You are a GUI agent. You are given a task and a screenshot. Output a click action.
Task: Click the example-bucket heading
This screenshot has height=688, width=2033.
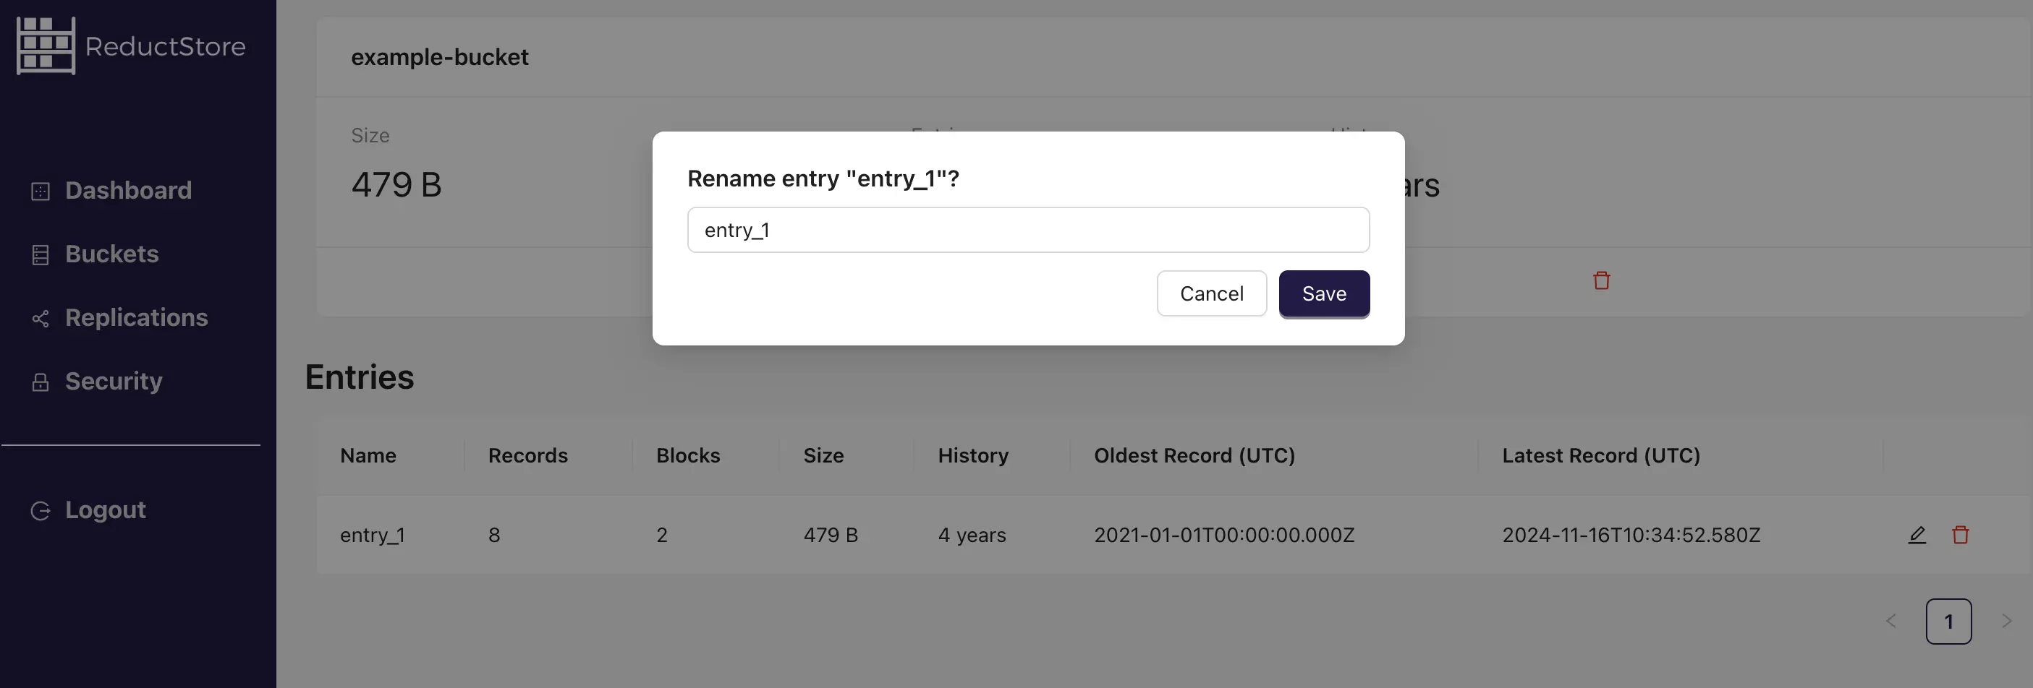[x=440, y=57]
